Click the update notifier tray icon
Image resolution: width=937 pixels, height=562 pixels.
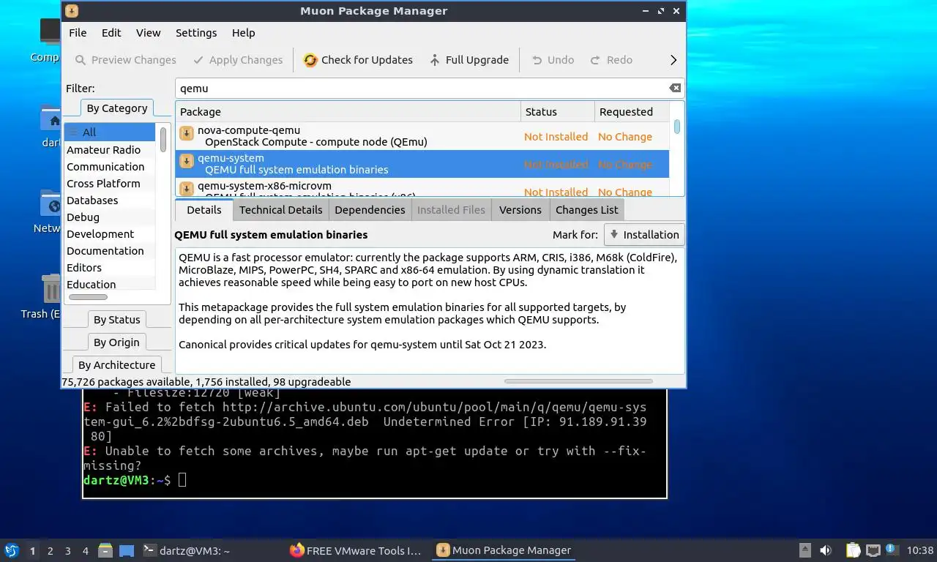pyautogui.click(x=892, y=549)
